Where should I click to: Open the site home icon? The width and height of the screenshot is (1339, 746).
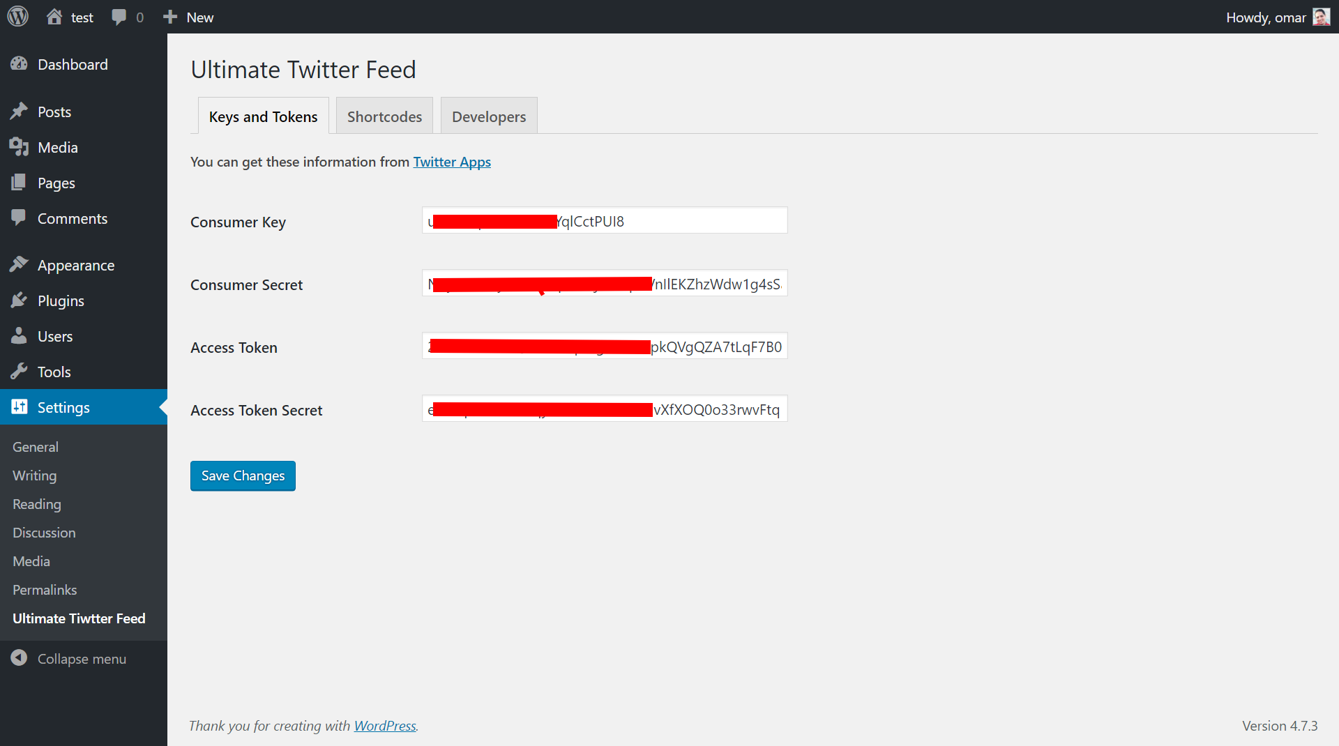tap(54, 17)
